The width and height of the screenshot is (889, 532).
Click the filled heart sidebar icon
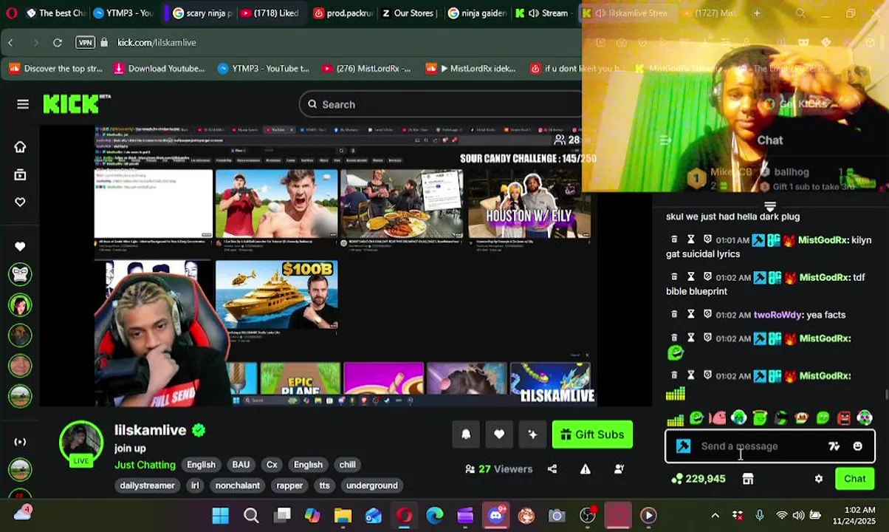20,246
